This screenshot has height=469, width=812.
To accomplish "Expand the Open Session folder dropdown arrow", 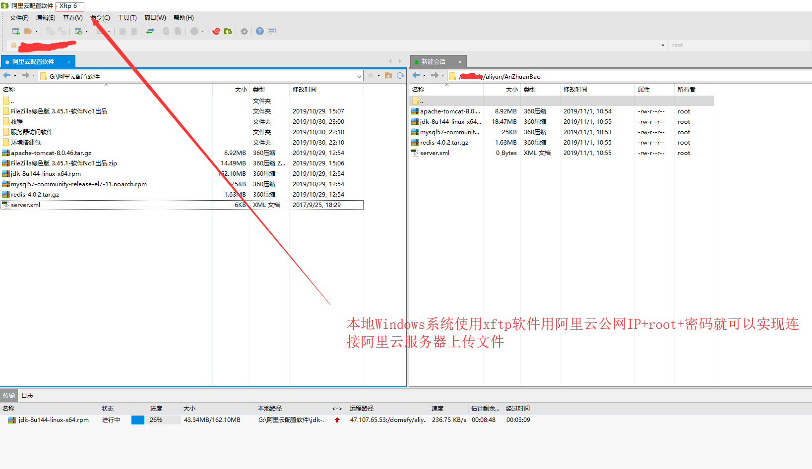I will [x=36, y=32].
